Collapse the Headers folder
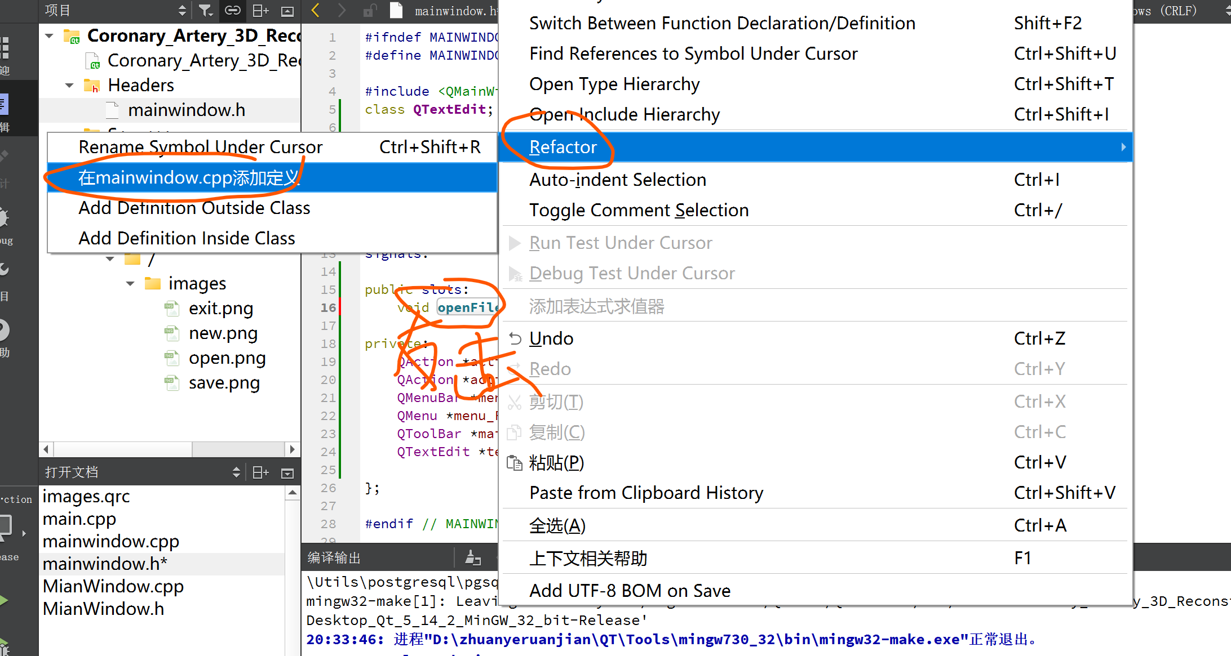This screenshot has width=1231, height=656. [70, 86]
